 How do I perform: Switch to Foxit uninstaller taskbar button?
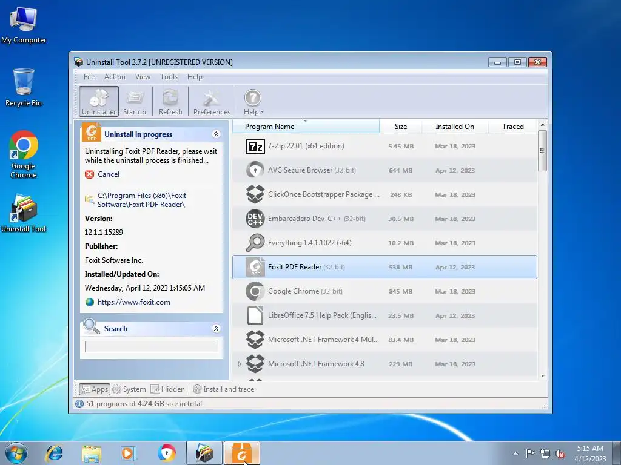coord(242,453)
